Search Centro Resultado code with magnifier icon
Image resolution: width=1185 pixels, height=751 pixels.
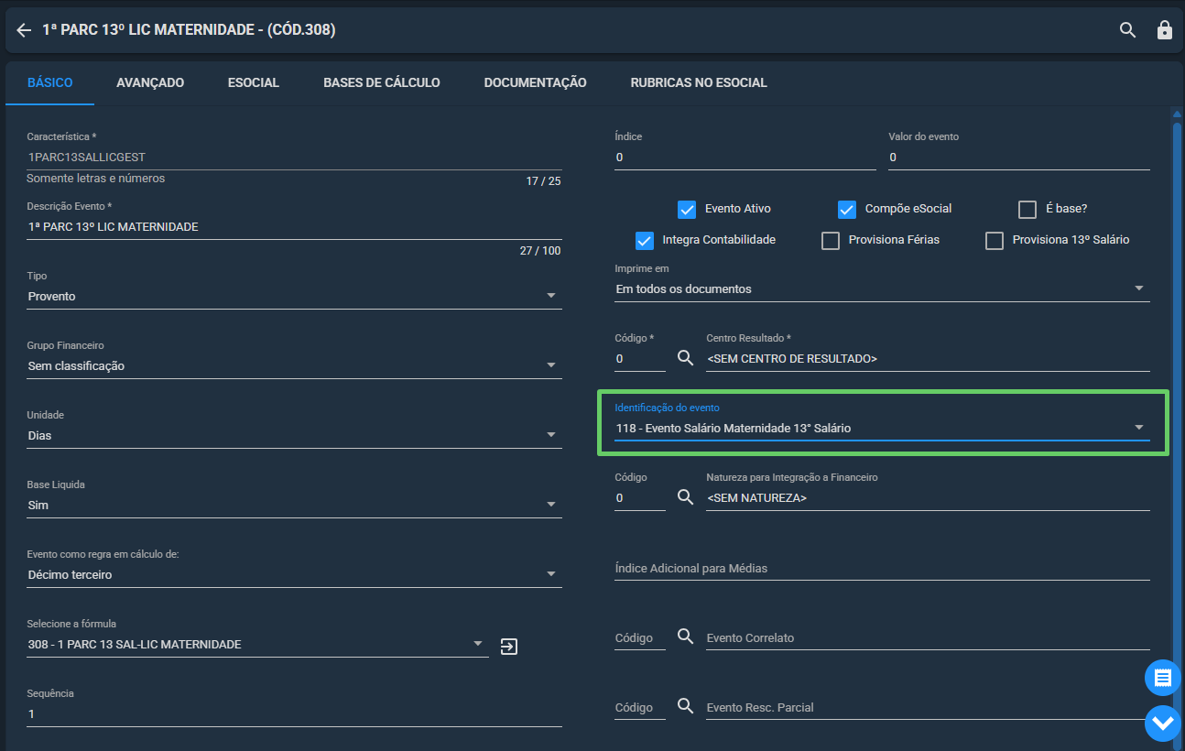tap(685, 358)
